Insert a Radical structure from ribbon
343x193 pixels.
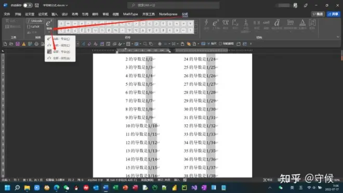point(226,24)
